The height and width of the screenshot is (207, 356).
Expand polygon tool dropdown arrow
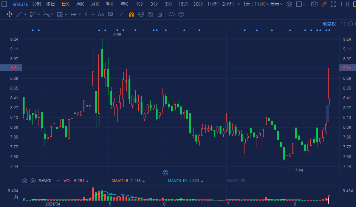39,14
